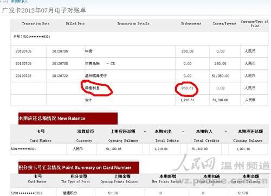The width and height of the screenshot is (271, 196).
Task: Click the circled 零售利息 entry
Action: click(x=92, y=88)
